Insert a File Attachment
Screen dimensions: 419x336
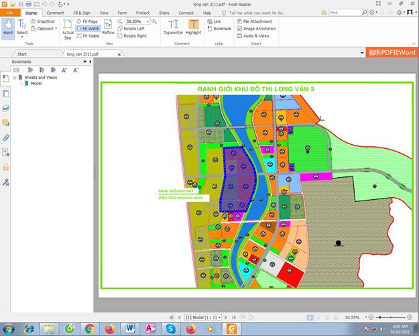[255, 21]
